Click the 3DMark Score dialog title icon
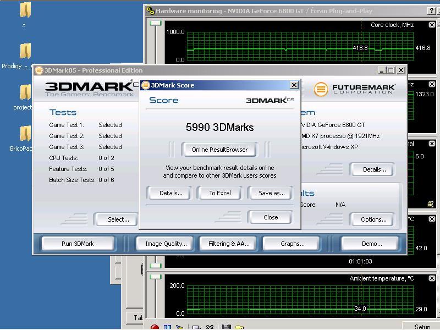440x330 pixels. tap(145, 85)
